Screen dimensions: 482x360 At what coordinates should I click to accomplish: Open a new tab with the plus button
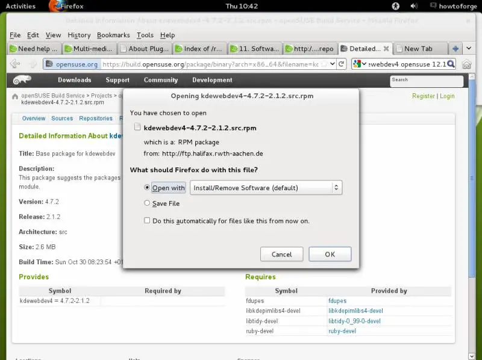coord(455,49)
